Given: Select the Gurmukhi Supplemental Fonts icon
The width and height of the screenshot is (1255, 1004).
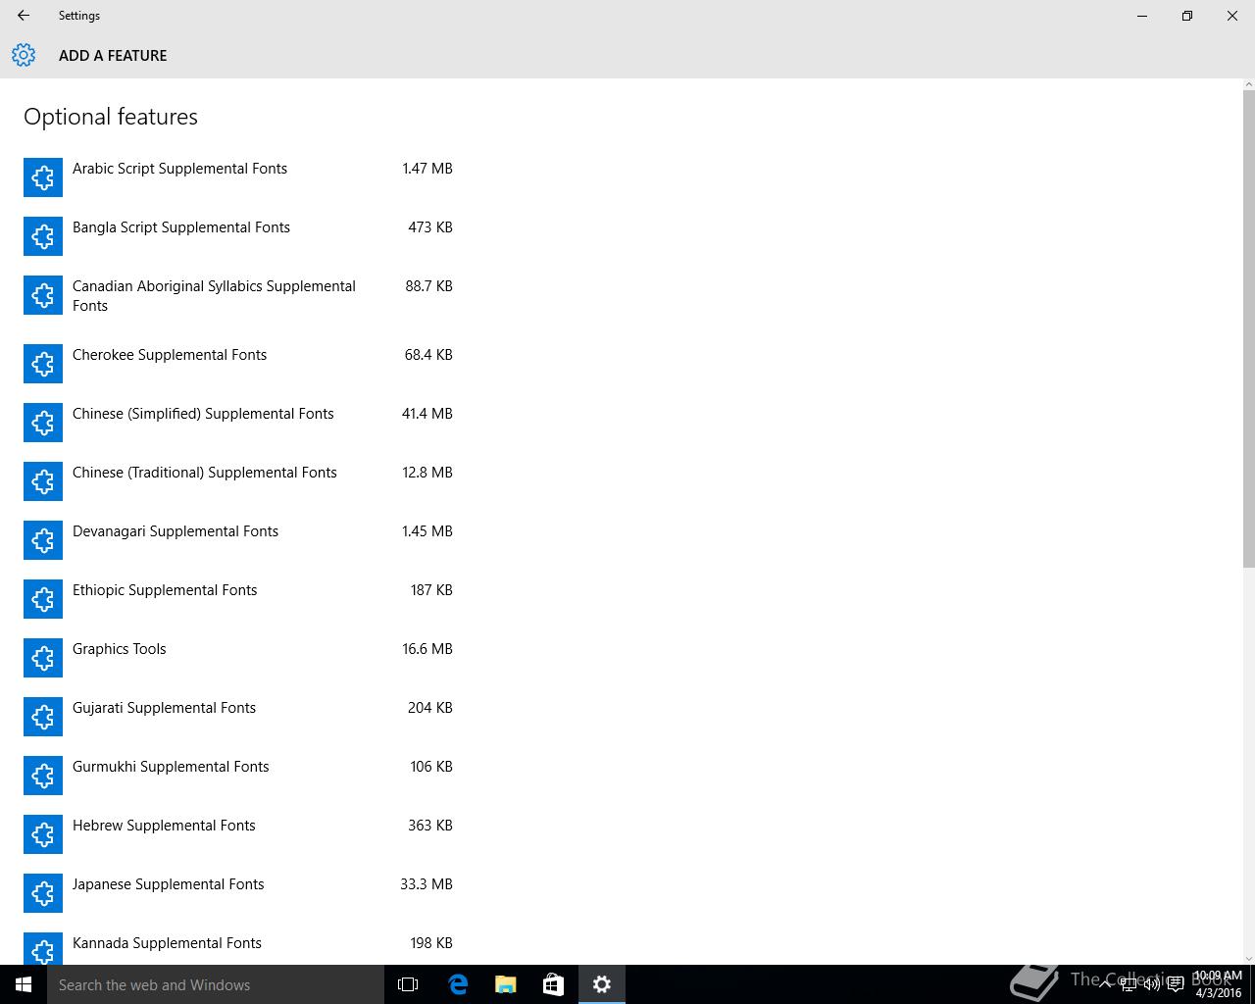Looking at the screenshot, I should tap(43, 776).
